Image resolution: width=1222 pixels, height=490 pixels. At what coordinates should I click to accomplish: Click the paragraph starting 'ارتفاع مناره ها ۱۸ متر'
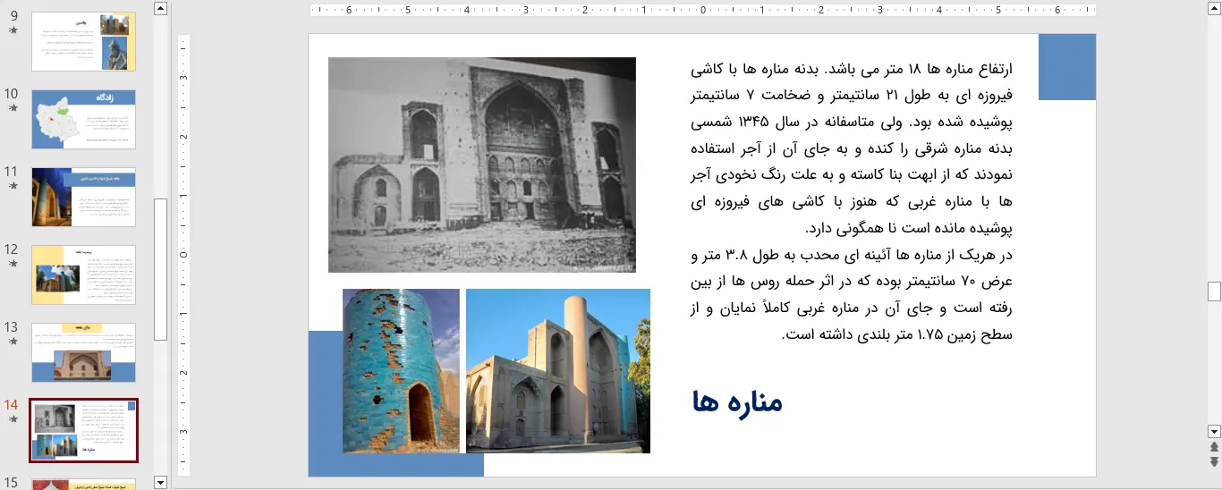click(852, 148)
